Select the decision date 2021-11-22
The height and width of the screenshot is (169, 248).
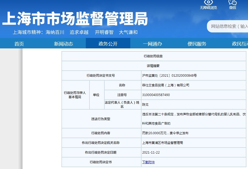(151, 153)
